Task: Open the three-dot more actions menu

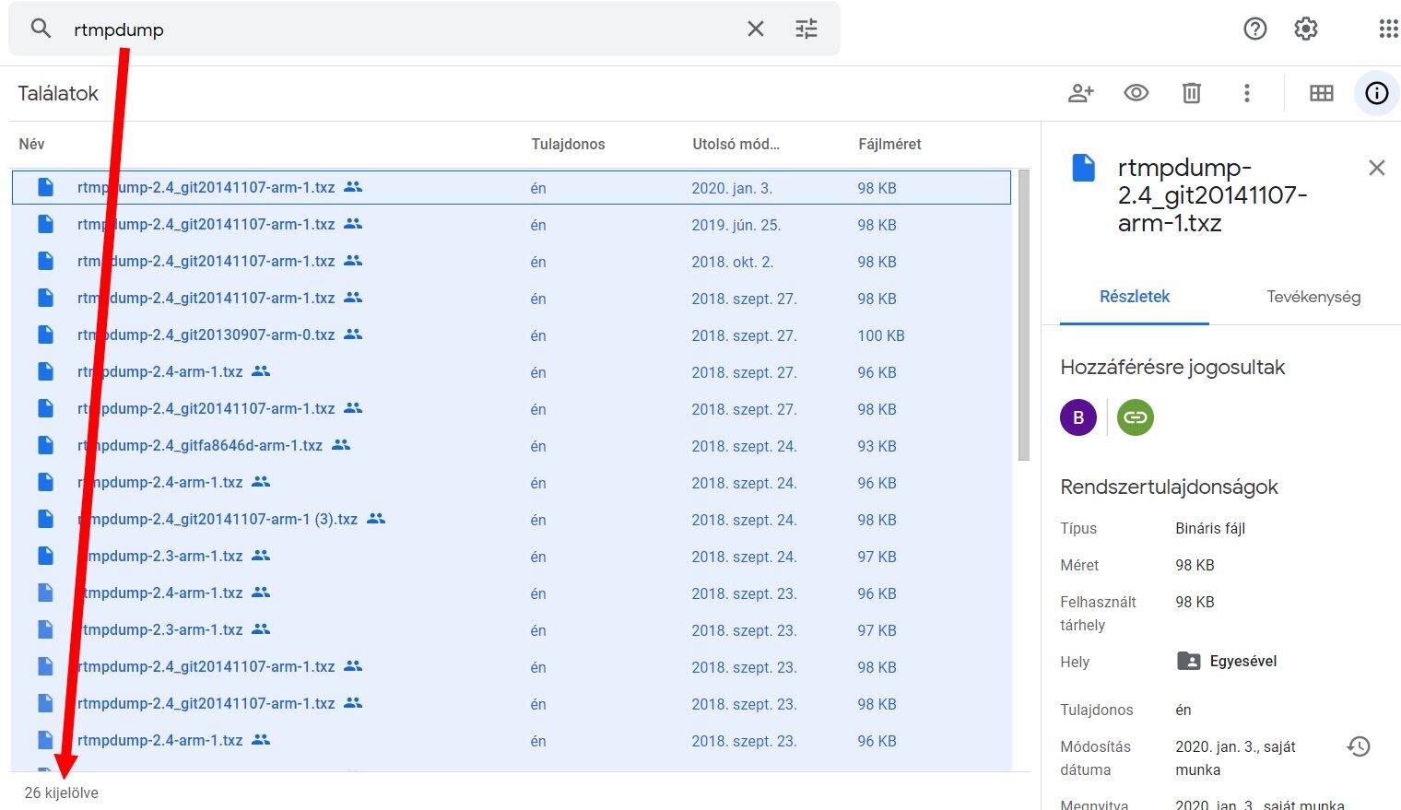Action: [x=1247, y=93]
